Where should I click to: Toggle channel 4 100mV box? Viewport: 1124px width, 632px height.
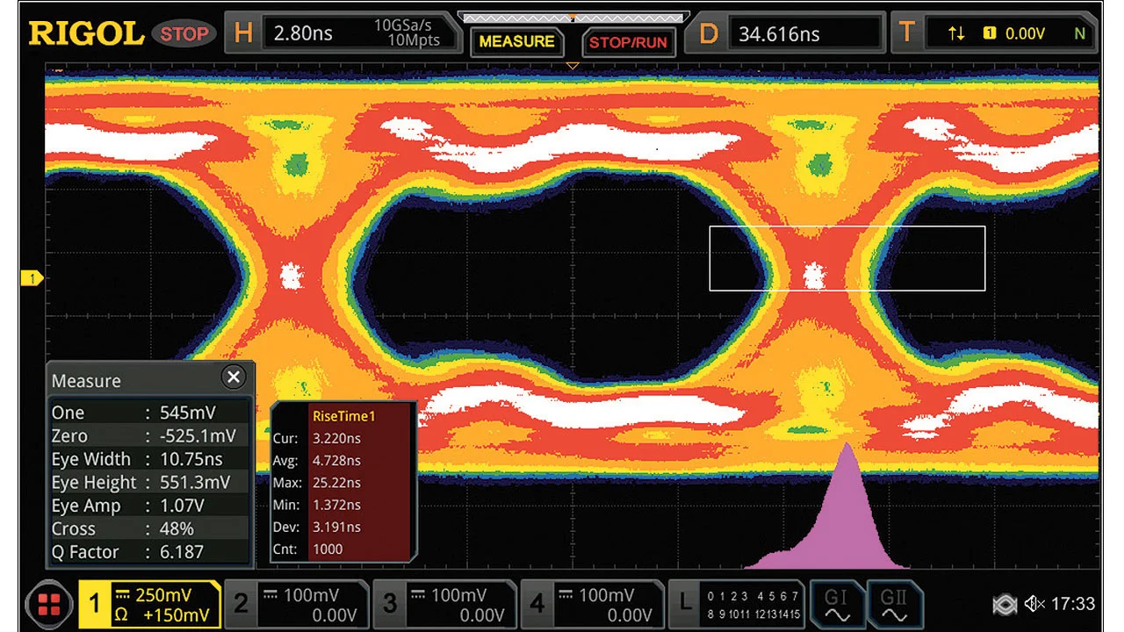point(594,604)
